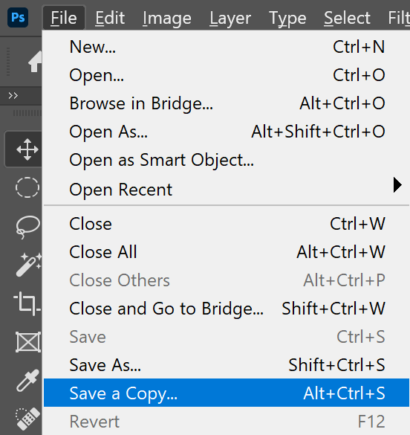410x435 pixels.
Task: Select the Magic Wand tool
Action: (x=28, y=265)
